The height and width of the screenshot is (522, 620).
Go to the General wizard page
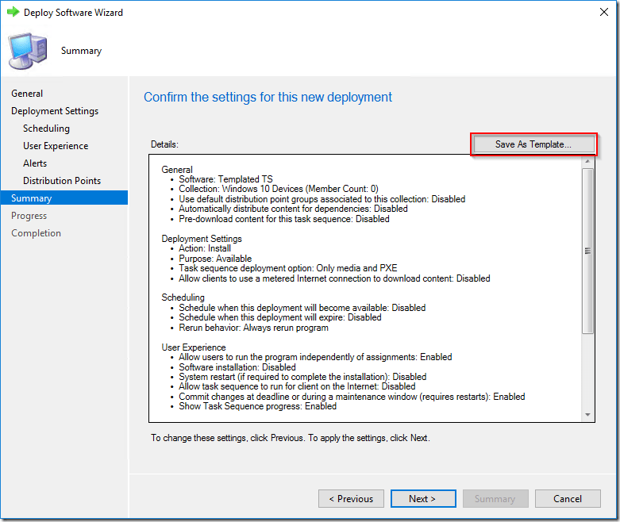[27, 94]
